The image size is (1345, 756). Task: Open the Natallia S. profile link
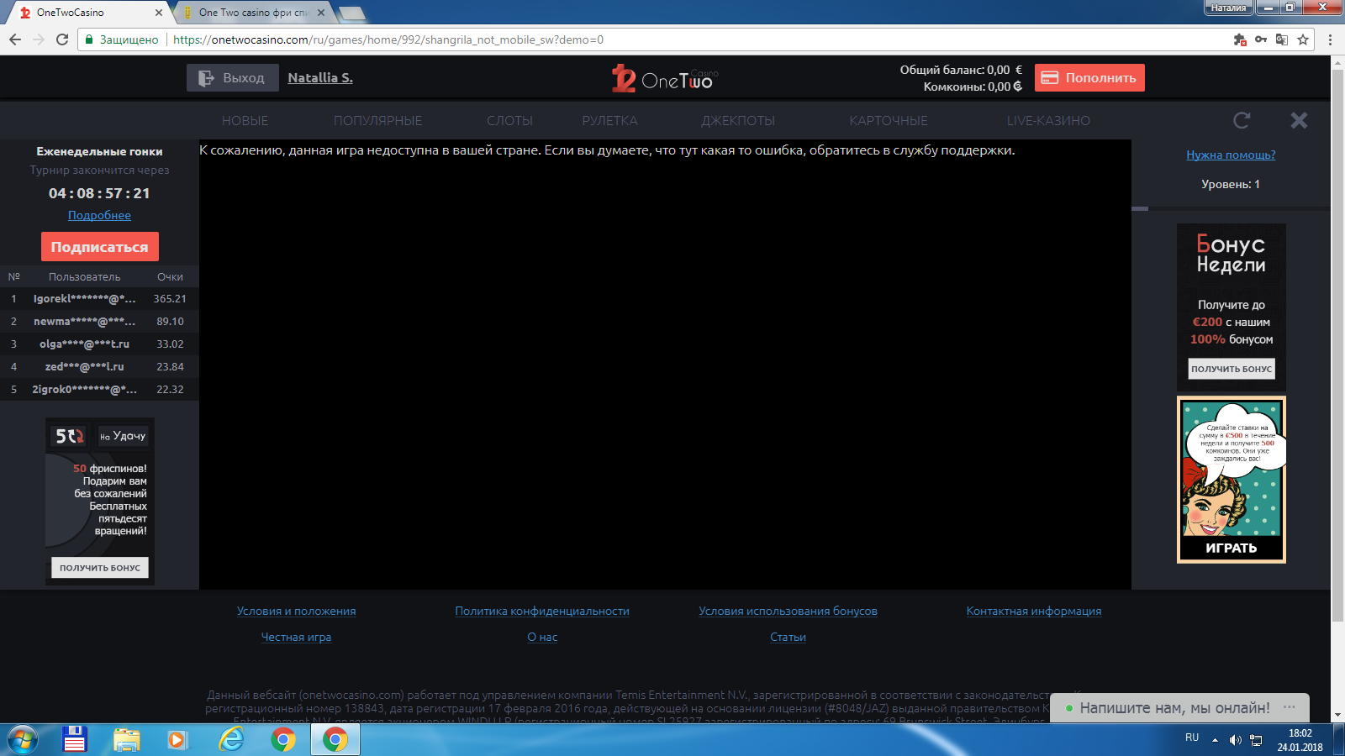(320, 78)
